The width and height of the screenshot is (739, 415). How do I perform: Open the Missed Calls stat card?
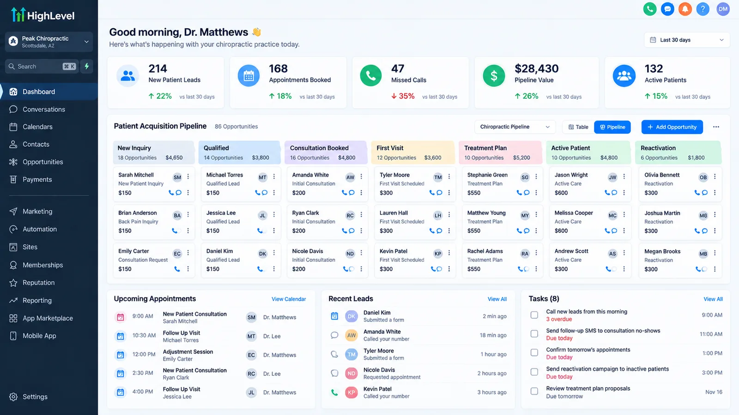pyautogui.click(x=410, y=83)
